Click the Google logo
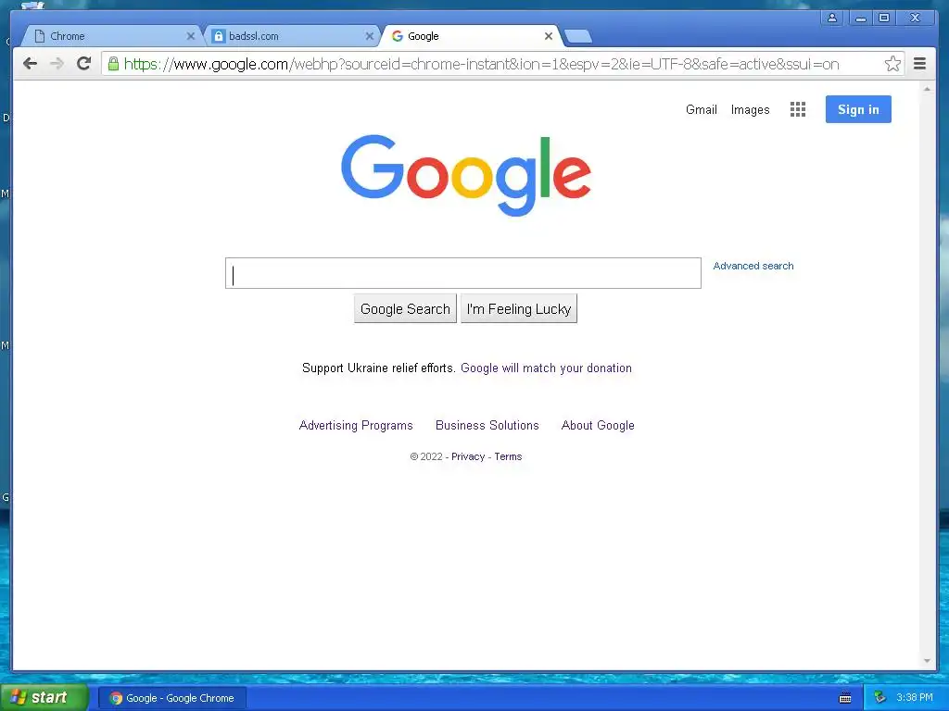This screenshot has height=711, width=949. tap(466, 175)
